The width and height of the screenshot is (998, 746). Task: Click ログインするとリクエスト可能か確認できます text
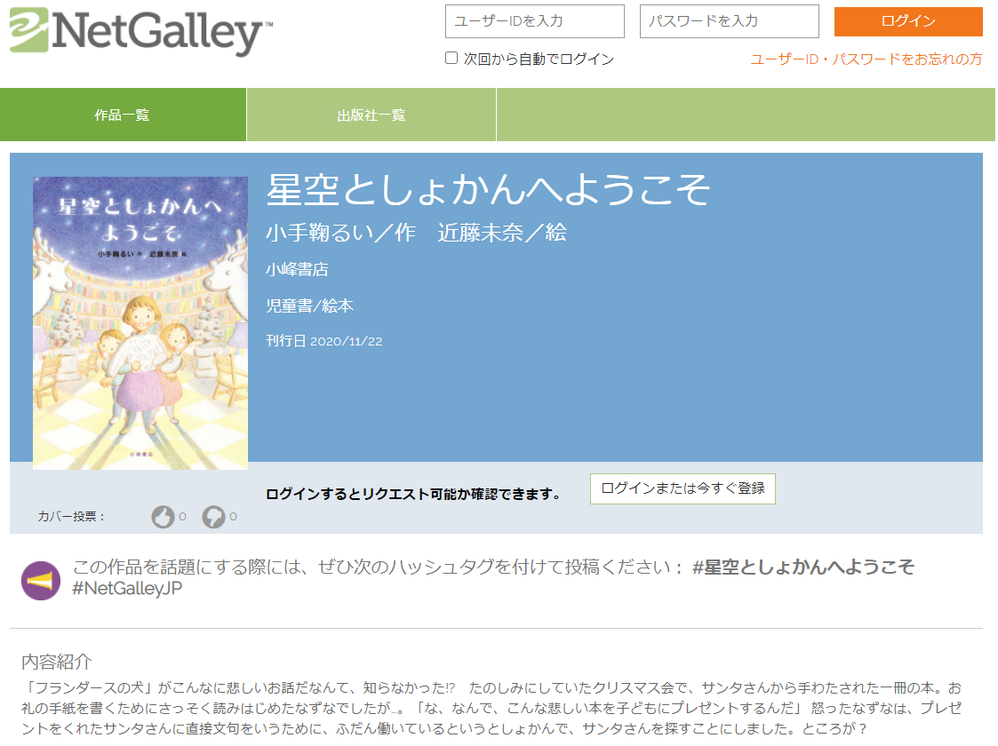tap(414, 494)
